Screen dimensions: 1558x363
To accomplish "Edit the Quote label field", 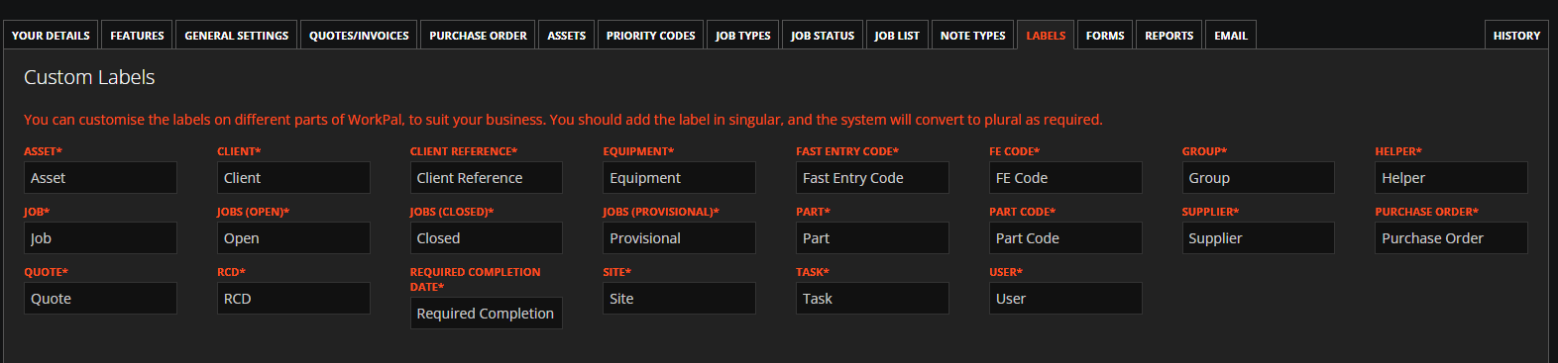I will tap(100, 299).
